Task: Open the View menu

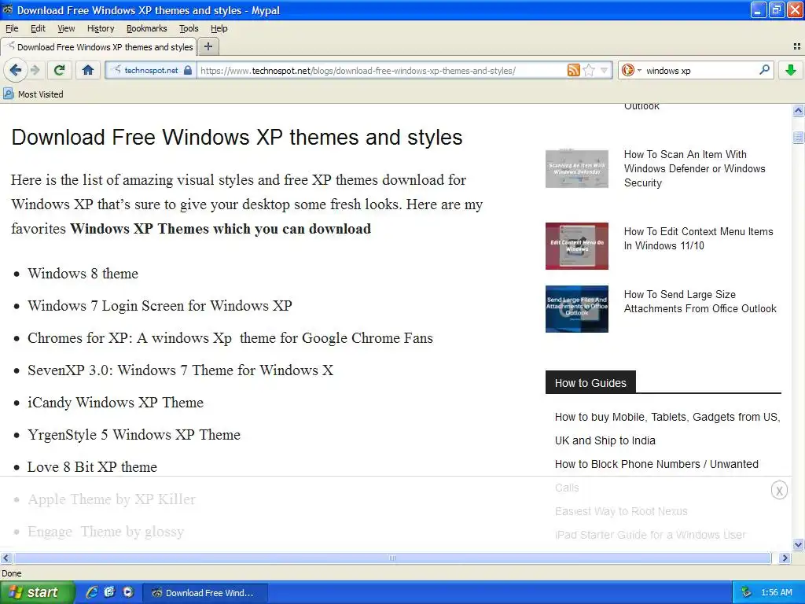Action: pos(66,28)
